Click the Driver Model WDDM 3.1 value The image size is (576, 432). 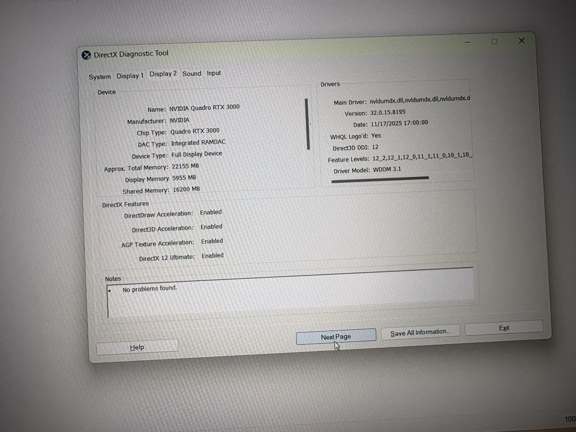click(387, 169)
